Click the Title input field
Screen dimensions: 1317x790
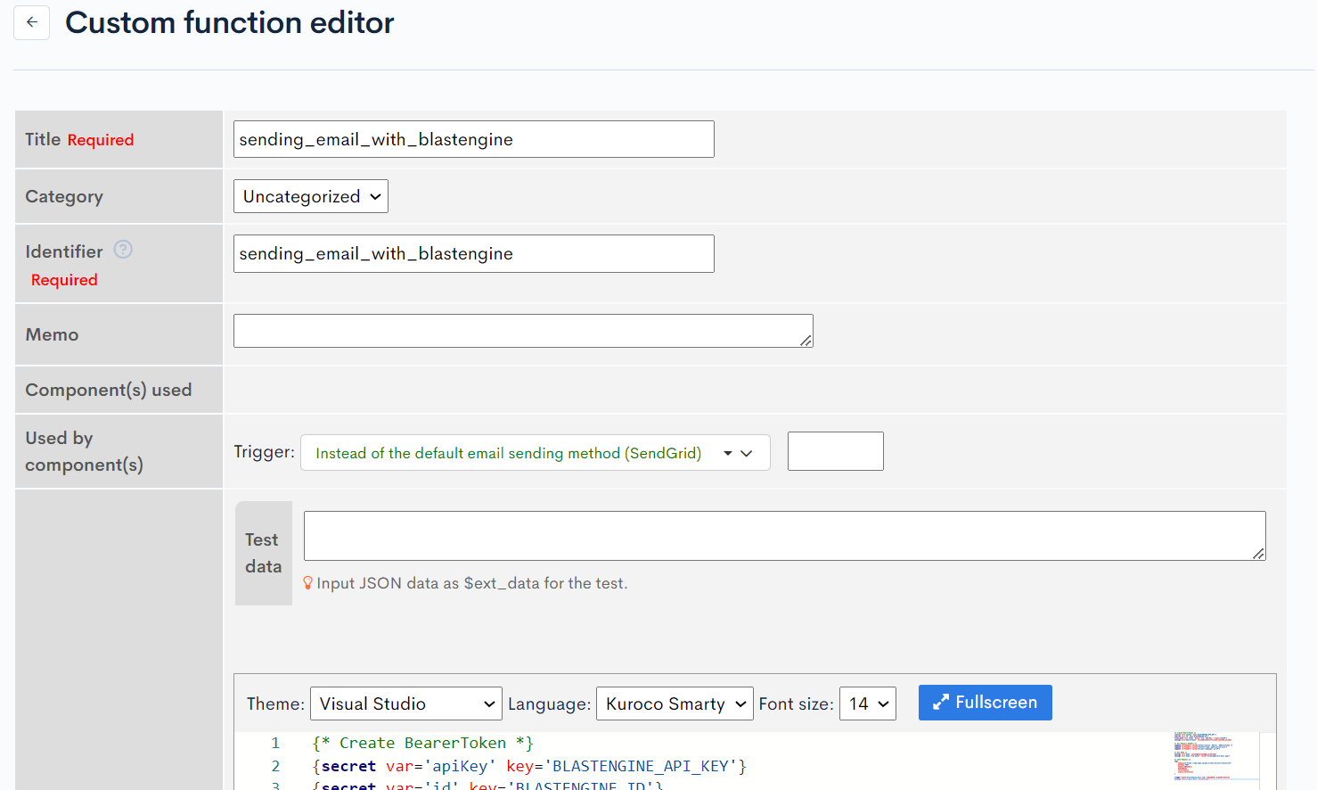[x=473, y=139]
